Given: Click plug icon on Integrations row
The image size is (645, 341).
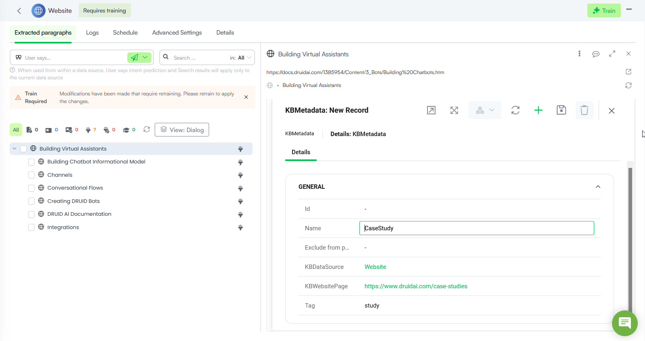Looking at the screenshot, I should pos(241,227).
